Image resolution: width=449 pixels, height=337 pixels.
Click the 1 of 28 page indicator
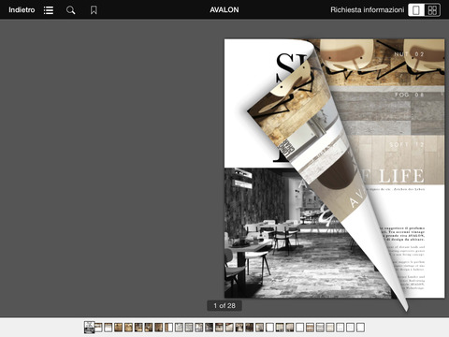[x=224, y=306]
